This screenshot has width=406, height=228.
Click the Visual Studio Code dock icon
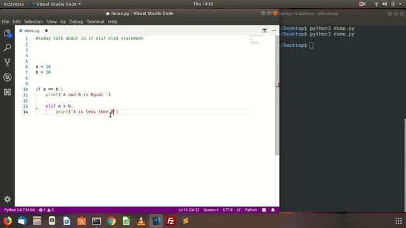156,221
